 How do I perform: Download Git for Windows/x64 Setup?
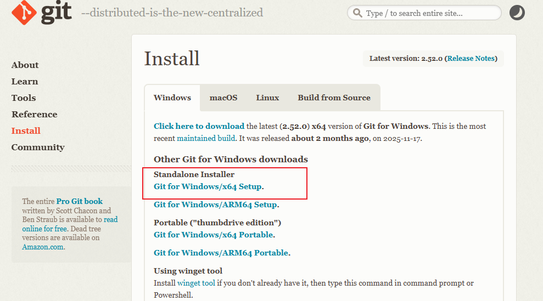208,186
